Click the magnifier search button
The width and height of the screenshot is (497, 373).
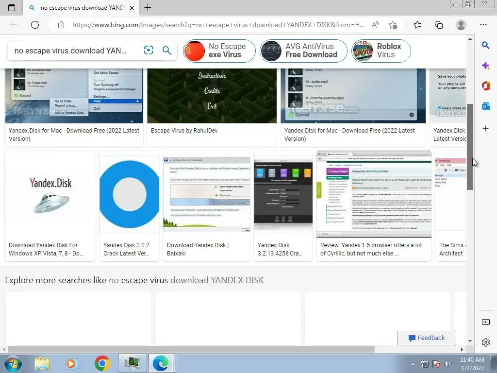coord(167,50)
